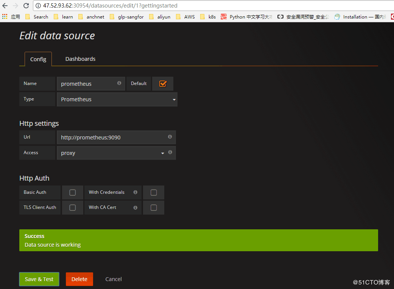Open the anchnet bookmark folder

tap(91, 17)
